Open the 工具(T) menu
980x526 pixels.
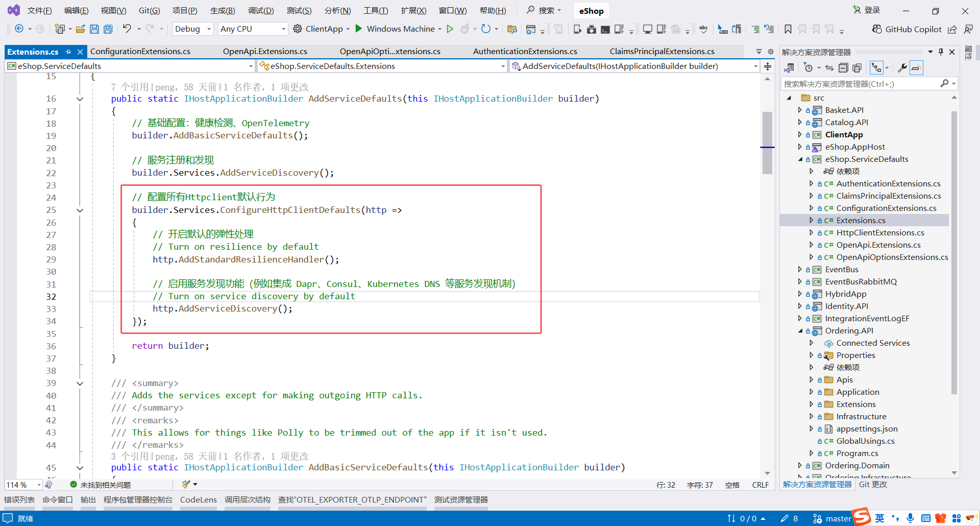point(376,11)
